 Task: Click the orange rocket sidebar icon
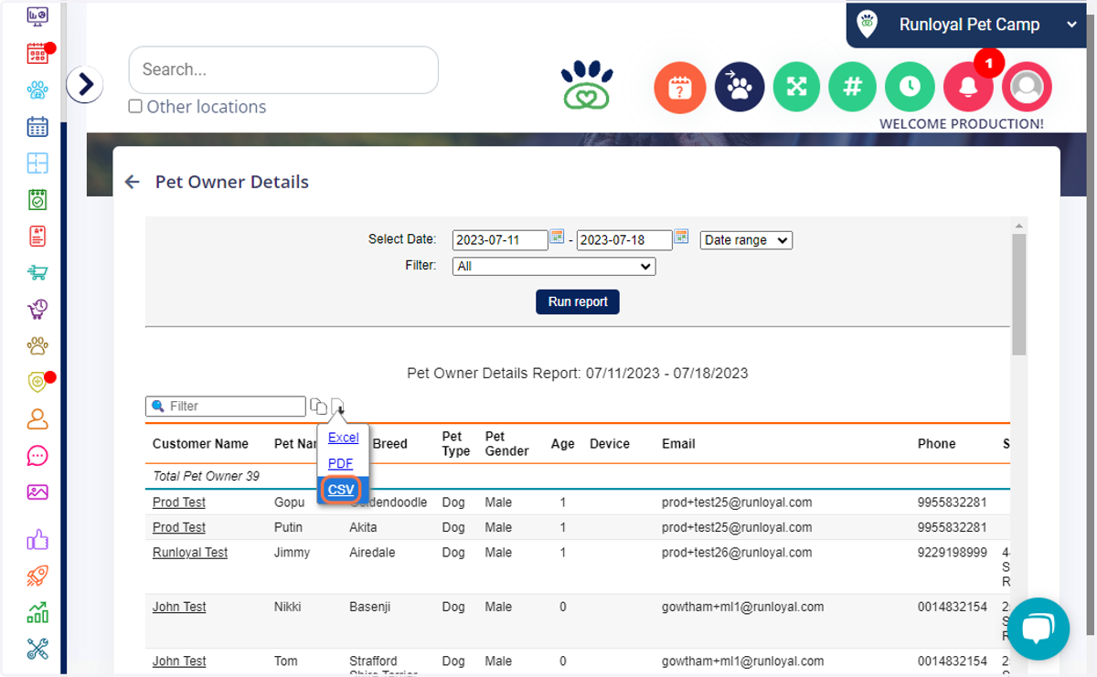[x=37, y=577]
